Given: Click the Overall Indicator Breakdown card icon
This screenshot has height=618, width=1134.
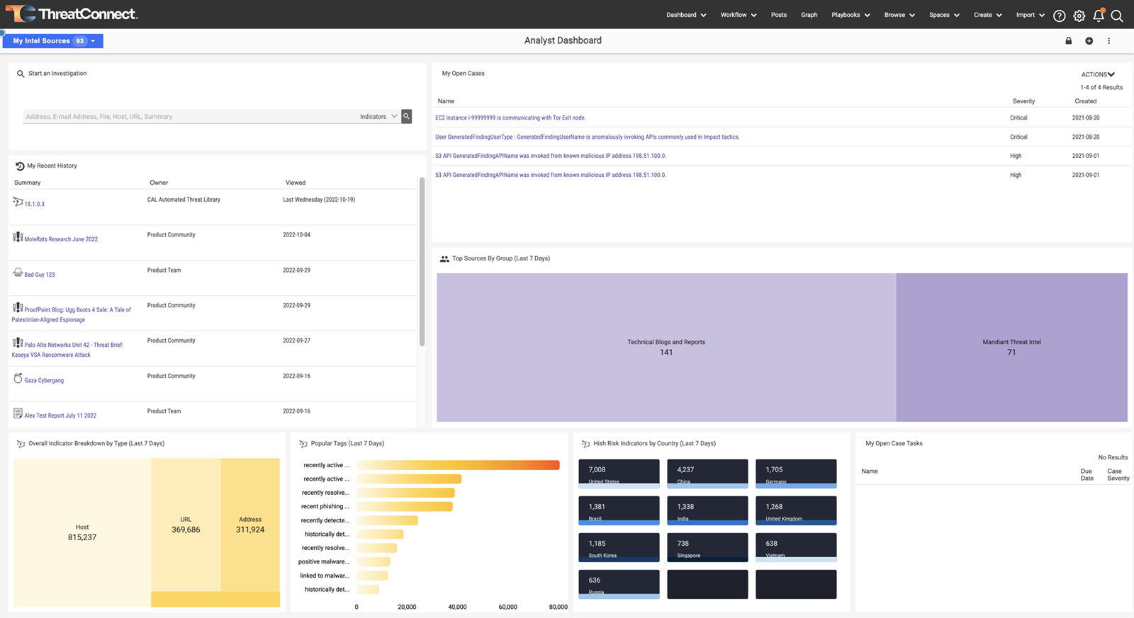Looking at the screenshot, I should pyautogui.click(x=21, y=444).
